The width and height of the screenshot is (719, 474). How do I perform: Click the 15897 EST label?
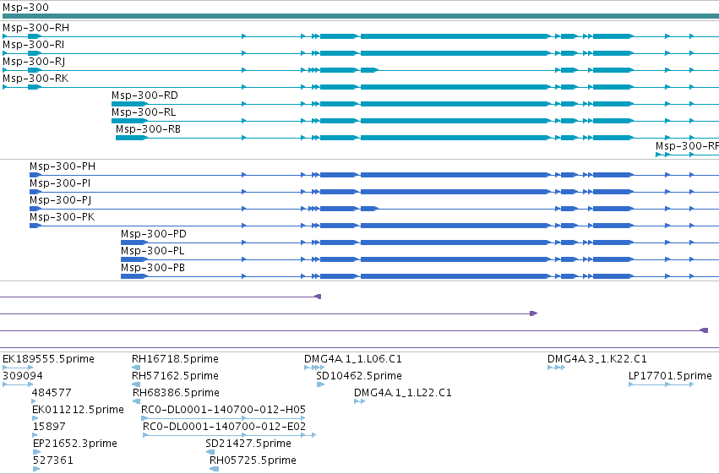(49, 427)
